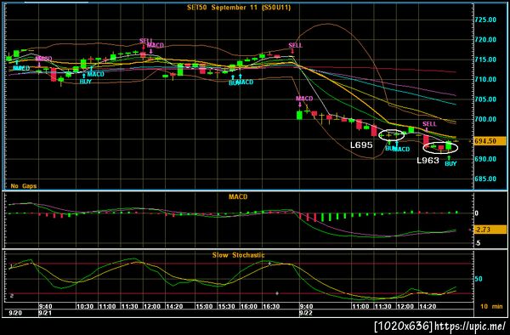
Task: Select the 9/21 date label on time axis
Action: [44, 314]
